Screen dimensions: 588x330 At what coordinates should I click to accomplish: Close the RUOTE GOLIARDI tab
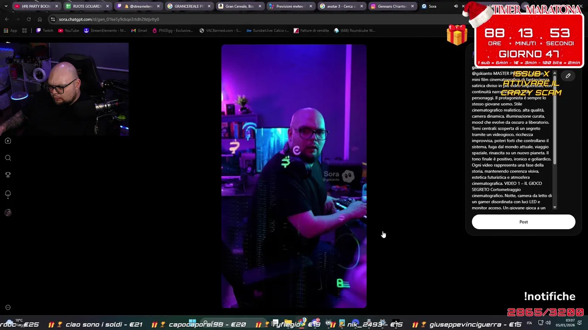(x=107, y=6)
